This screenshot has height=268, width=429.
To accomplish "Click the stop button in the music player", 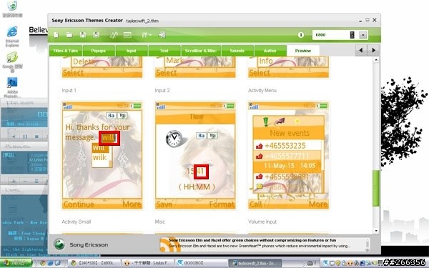I will [x=36, y=137].
